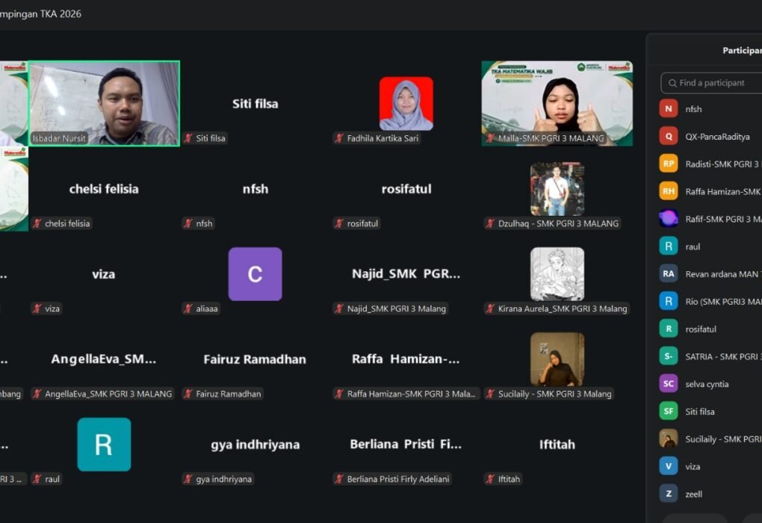This screenshot has width=762, height=523.
Task: Select 'selva cyntia' in the participants list
Action: [x=707, y=385]
